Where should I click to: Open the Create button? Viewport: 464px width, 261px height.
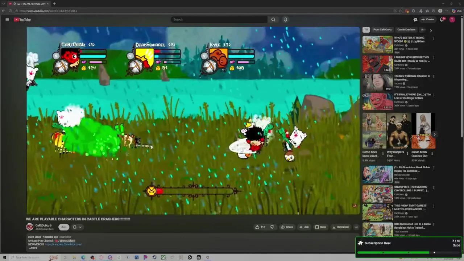(428, 20)
